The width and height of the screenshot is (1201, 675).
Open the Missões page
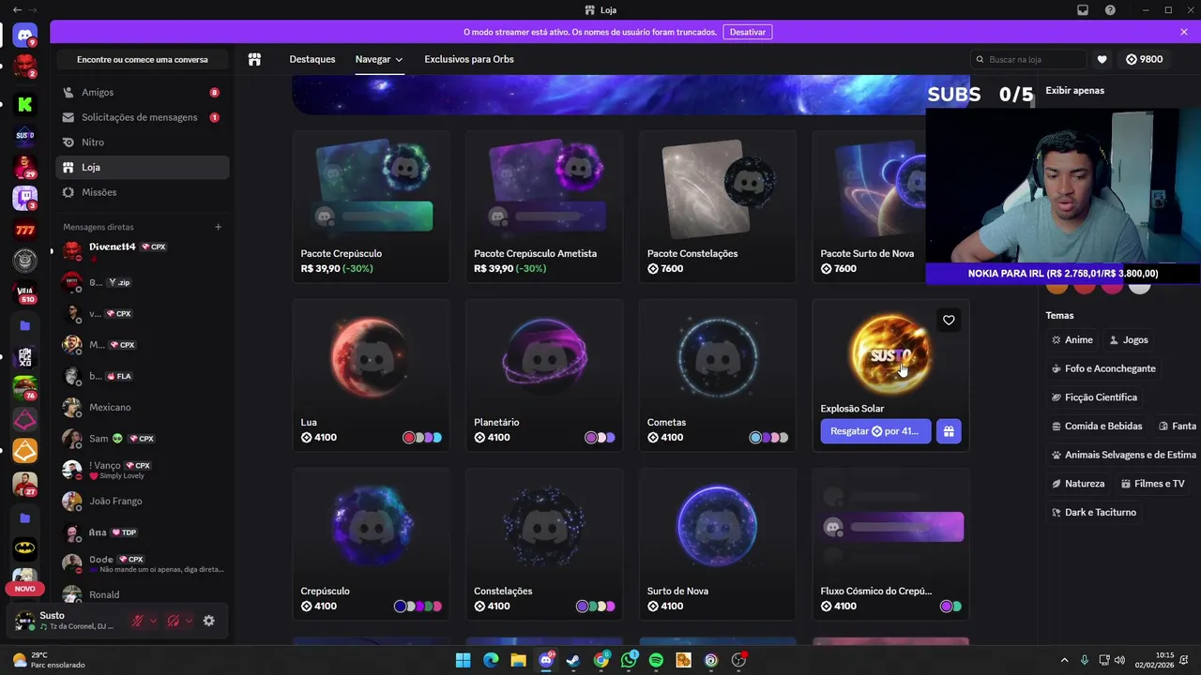(x=143, y=192)
